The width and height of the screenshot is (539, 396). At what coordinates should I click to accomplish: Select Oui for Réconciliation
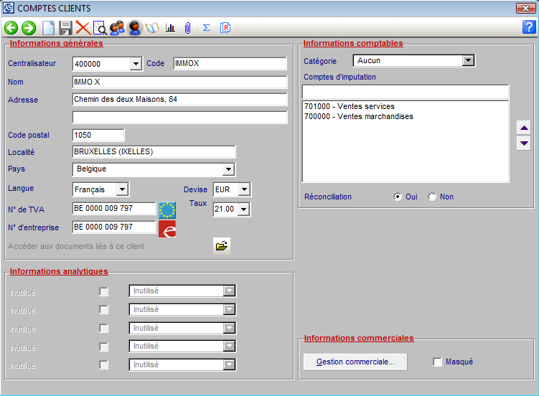(x=398, y=197)
